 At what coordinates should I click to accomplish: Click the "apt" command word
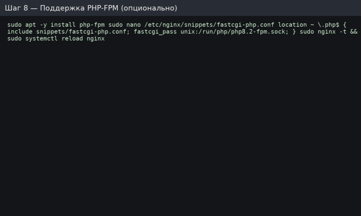tap(31, 24)
